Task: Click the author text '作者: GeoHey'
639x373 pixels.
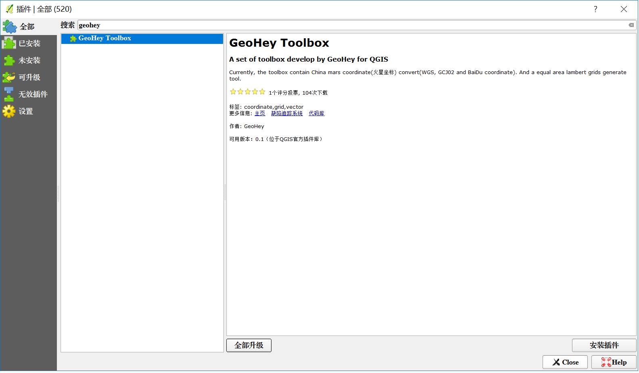Action: (247, 126)
